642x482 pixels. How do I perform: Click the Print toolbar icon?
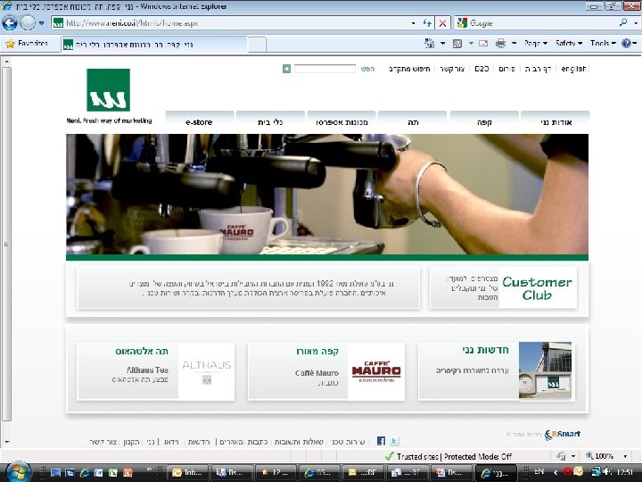[x=500, y=43]
